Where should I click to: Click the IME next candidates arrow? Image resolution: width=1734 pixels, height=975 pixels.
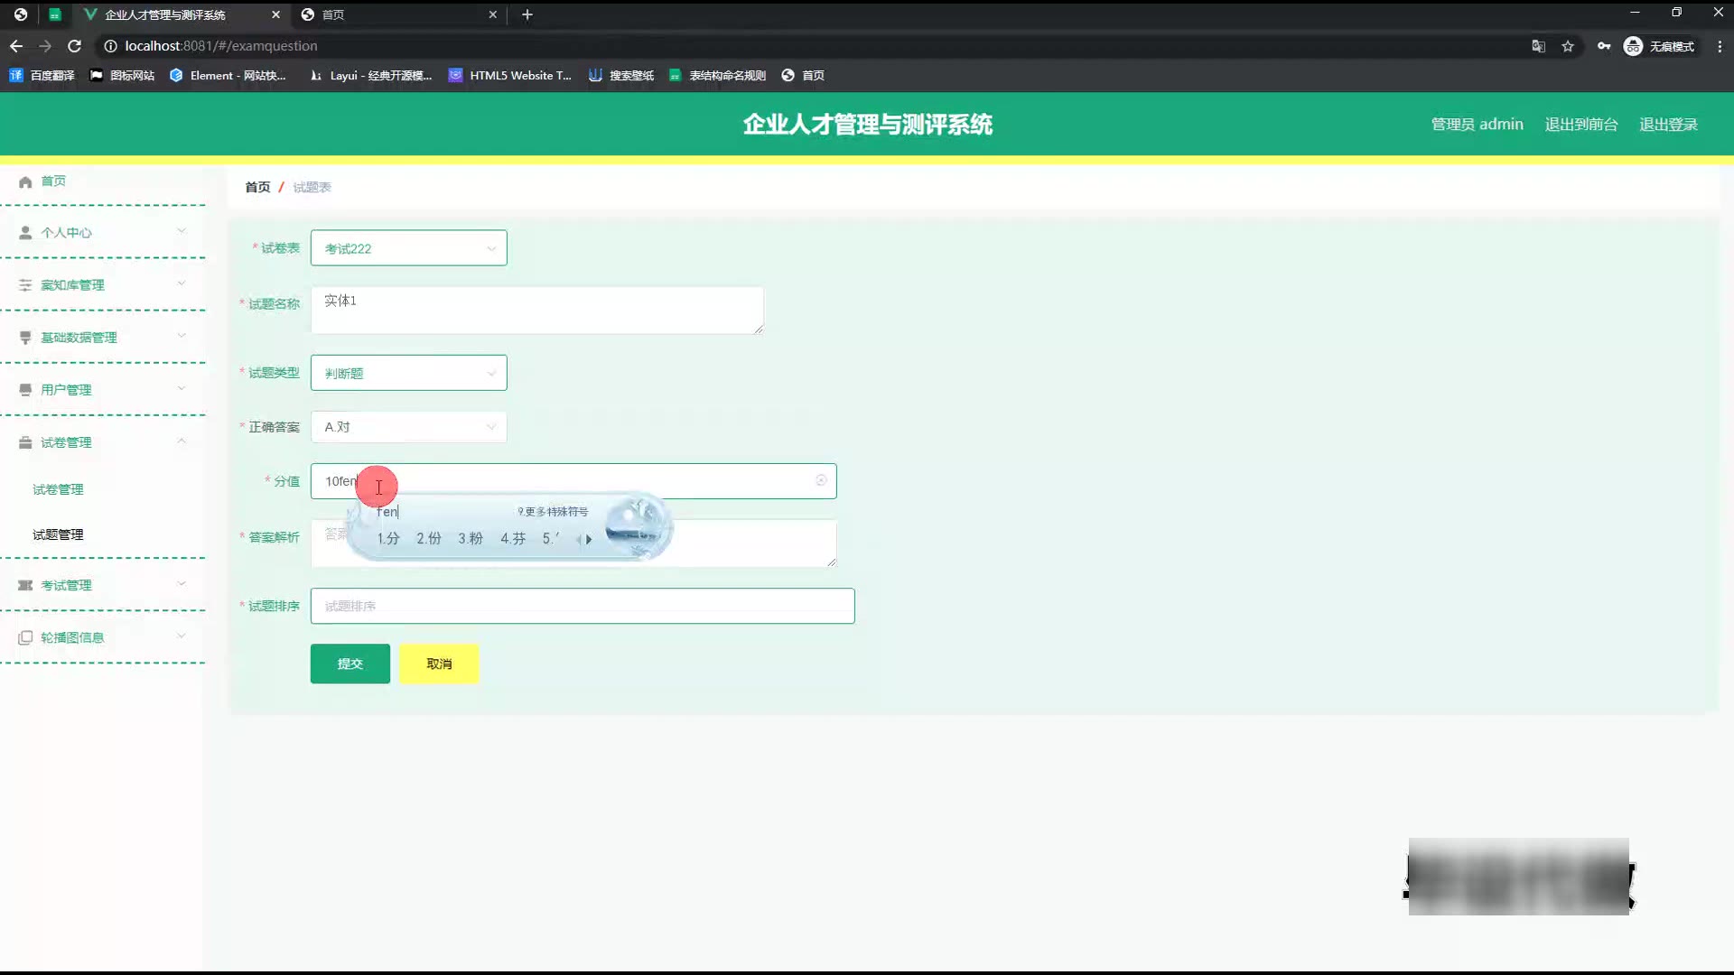590,539
